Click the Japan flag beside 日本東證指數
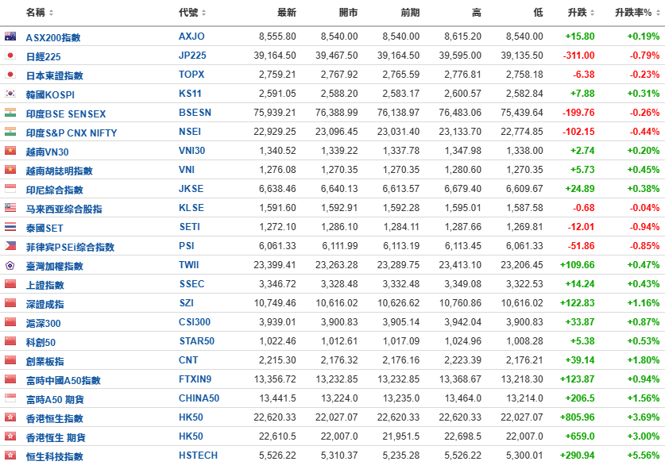Image resolution: width=665 pixels, height=469 pixels. pos(10,75)
